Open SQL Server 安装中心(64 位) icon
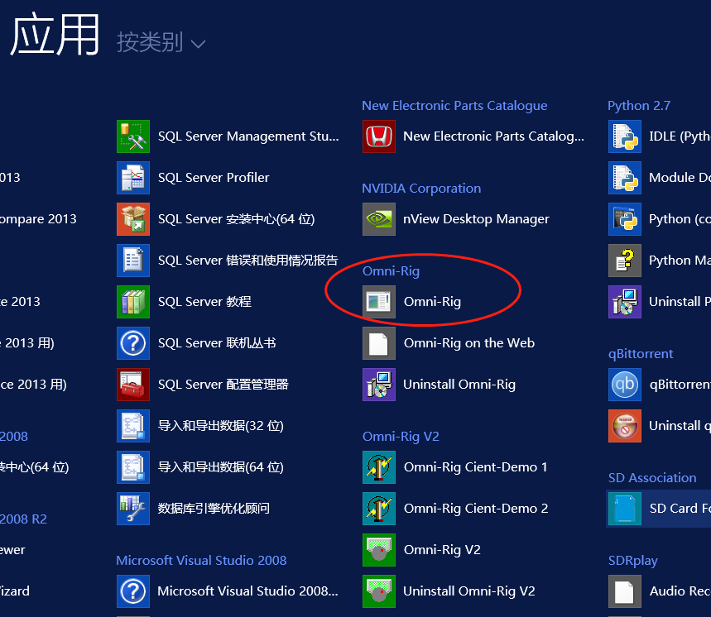Screen dimensions: 711x617 [x=133, y=219]
